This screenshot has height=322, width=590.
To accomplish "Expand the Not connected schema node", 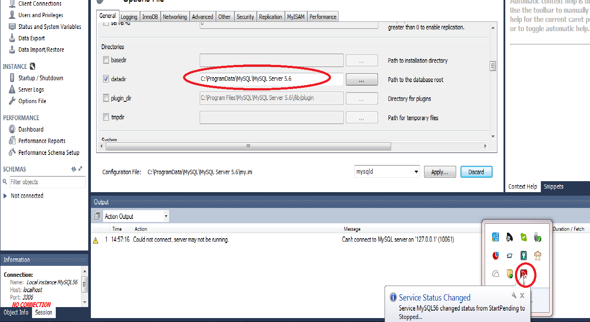I will tap(5, 196).
